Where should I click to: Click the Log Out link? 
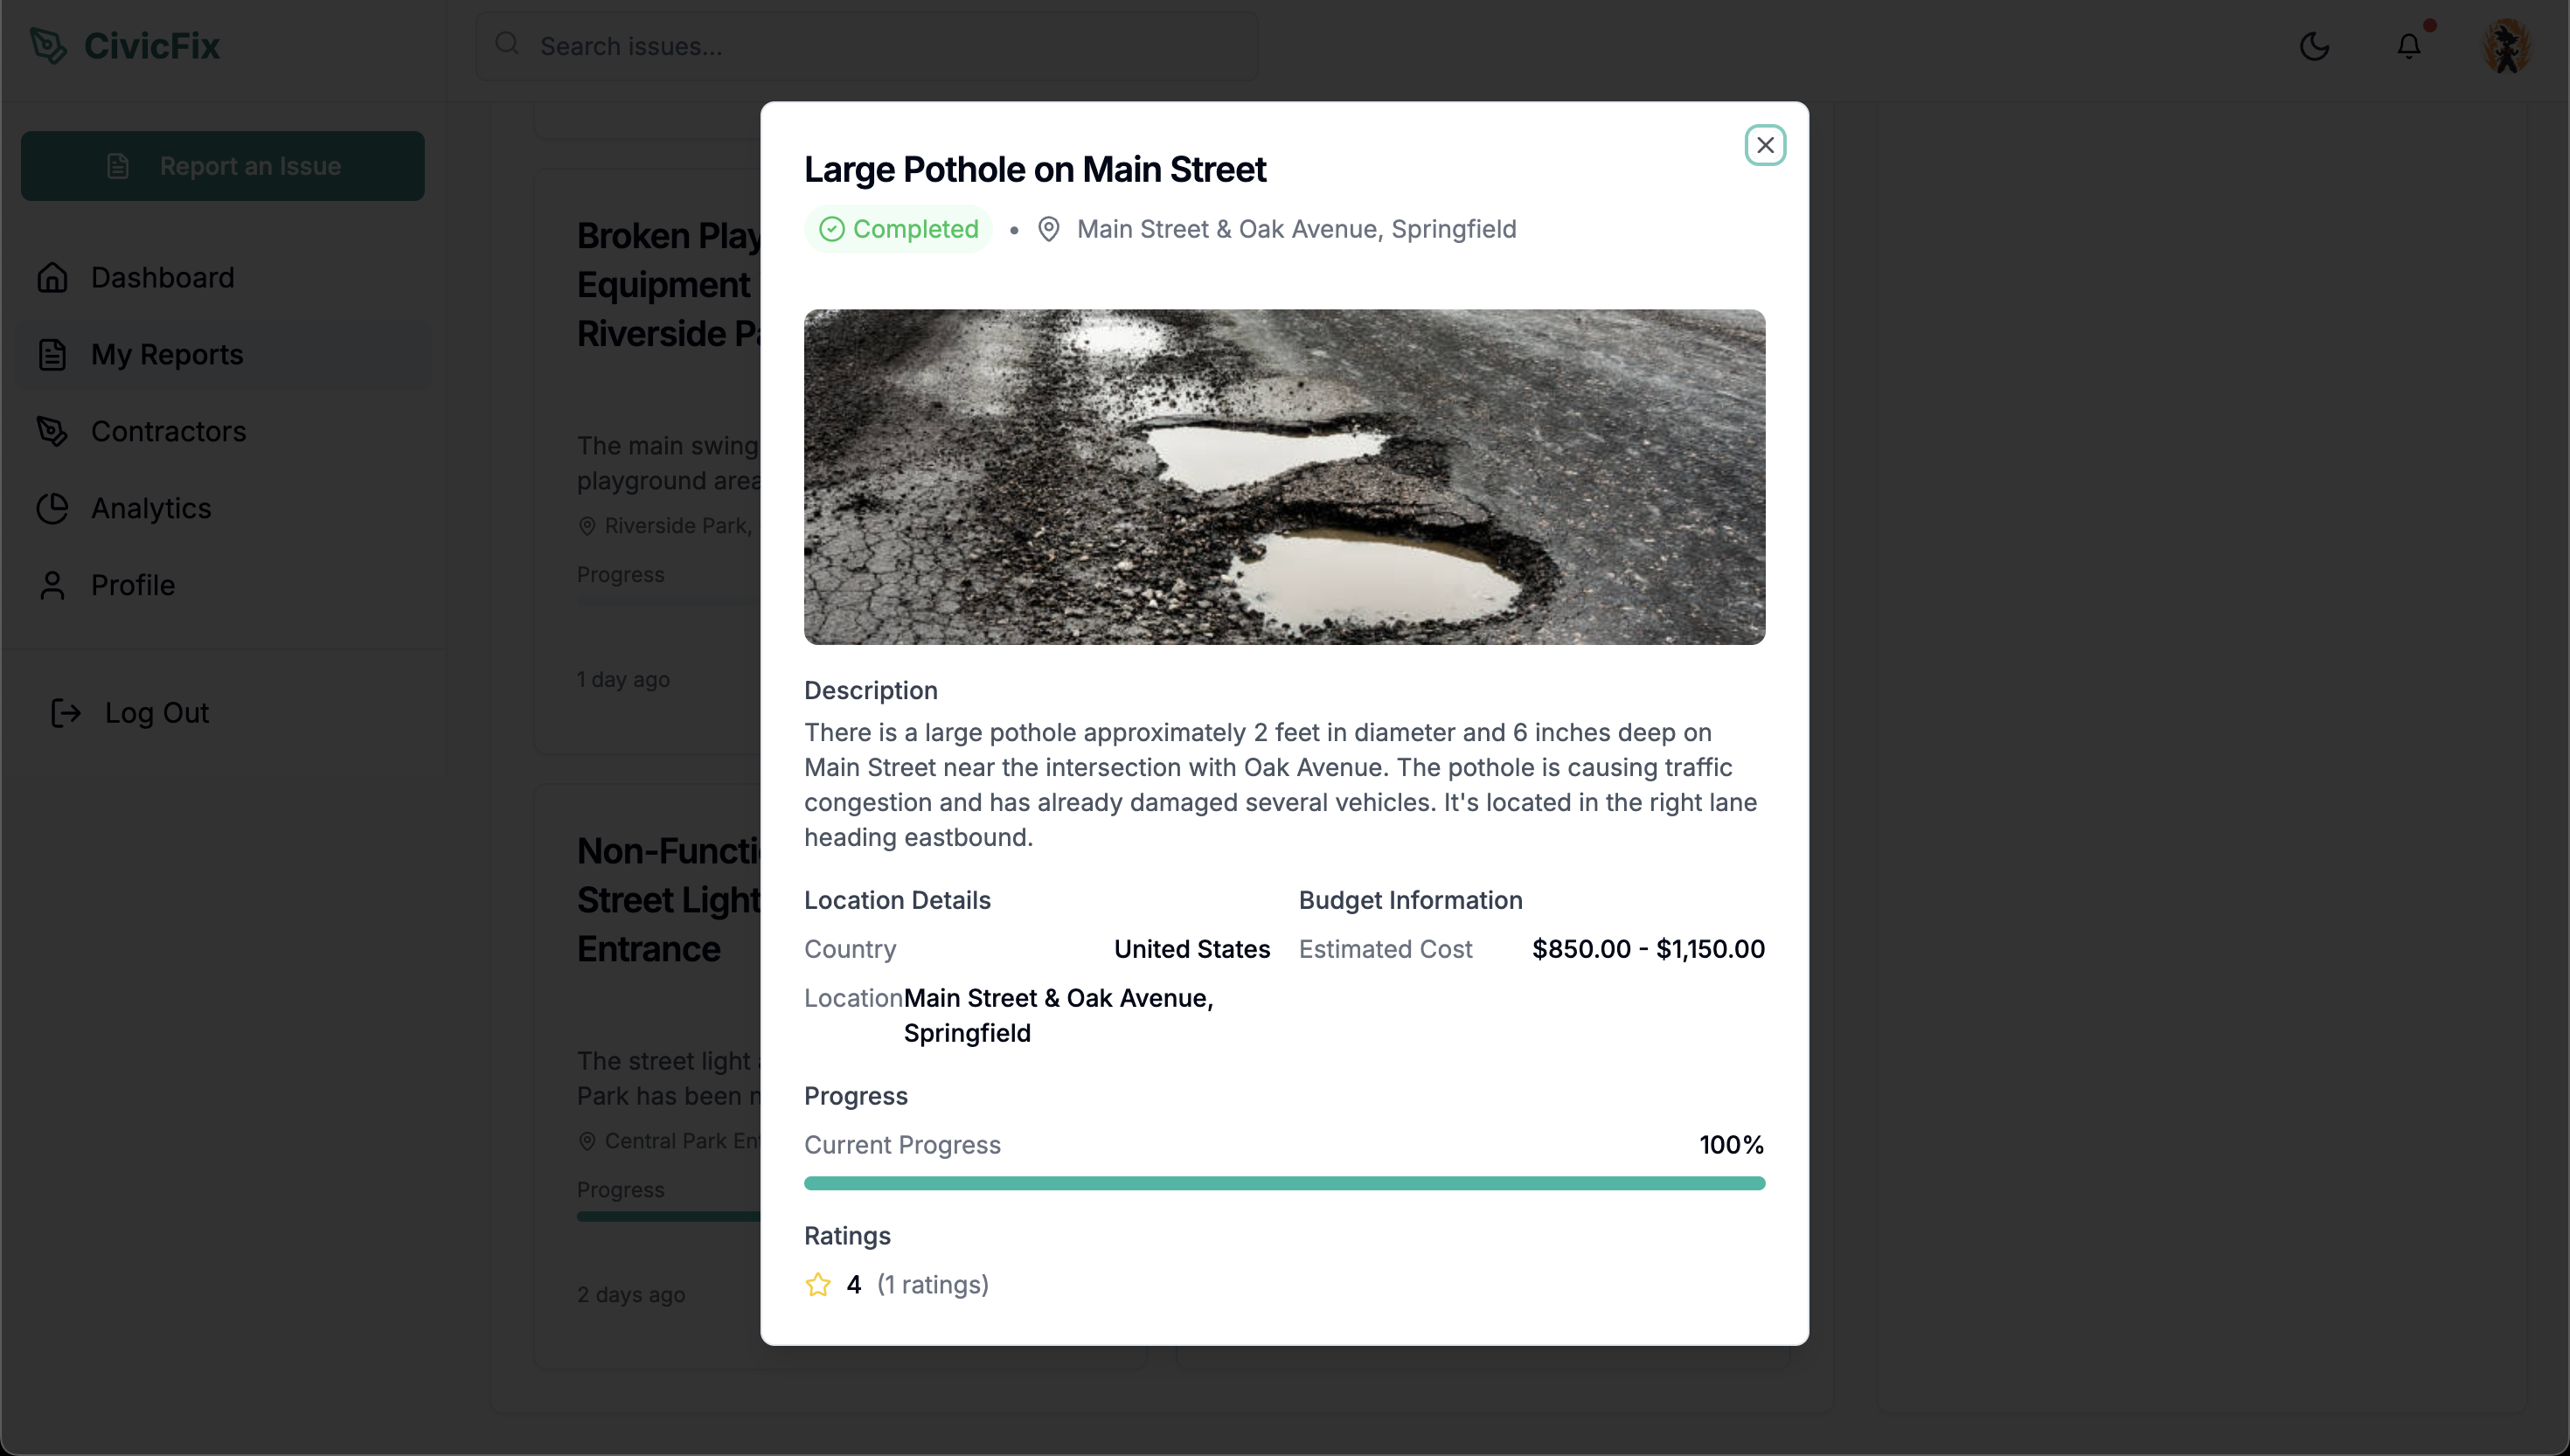[156, 713]
